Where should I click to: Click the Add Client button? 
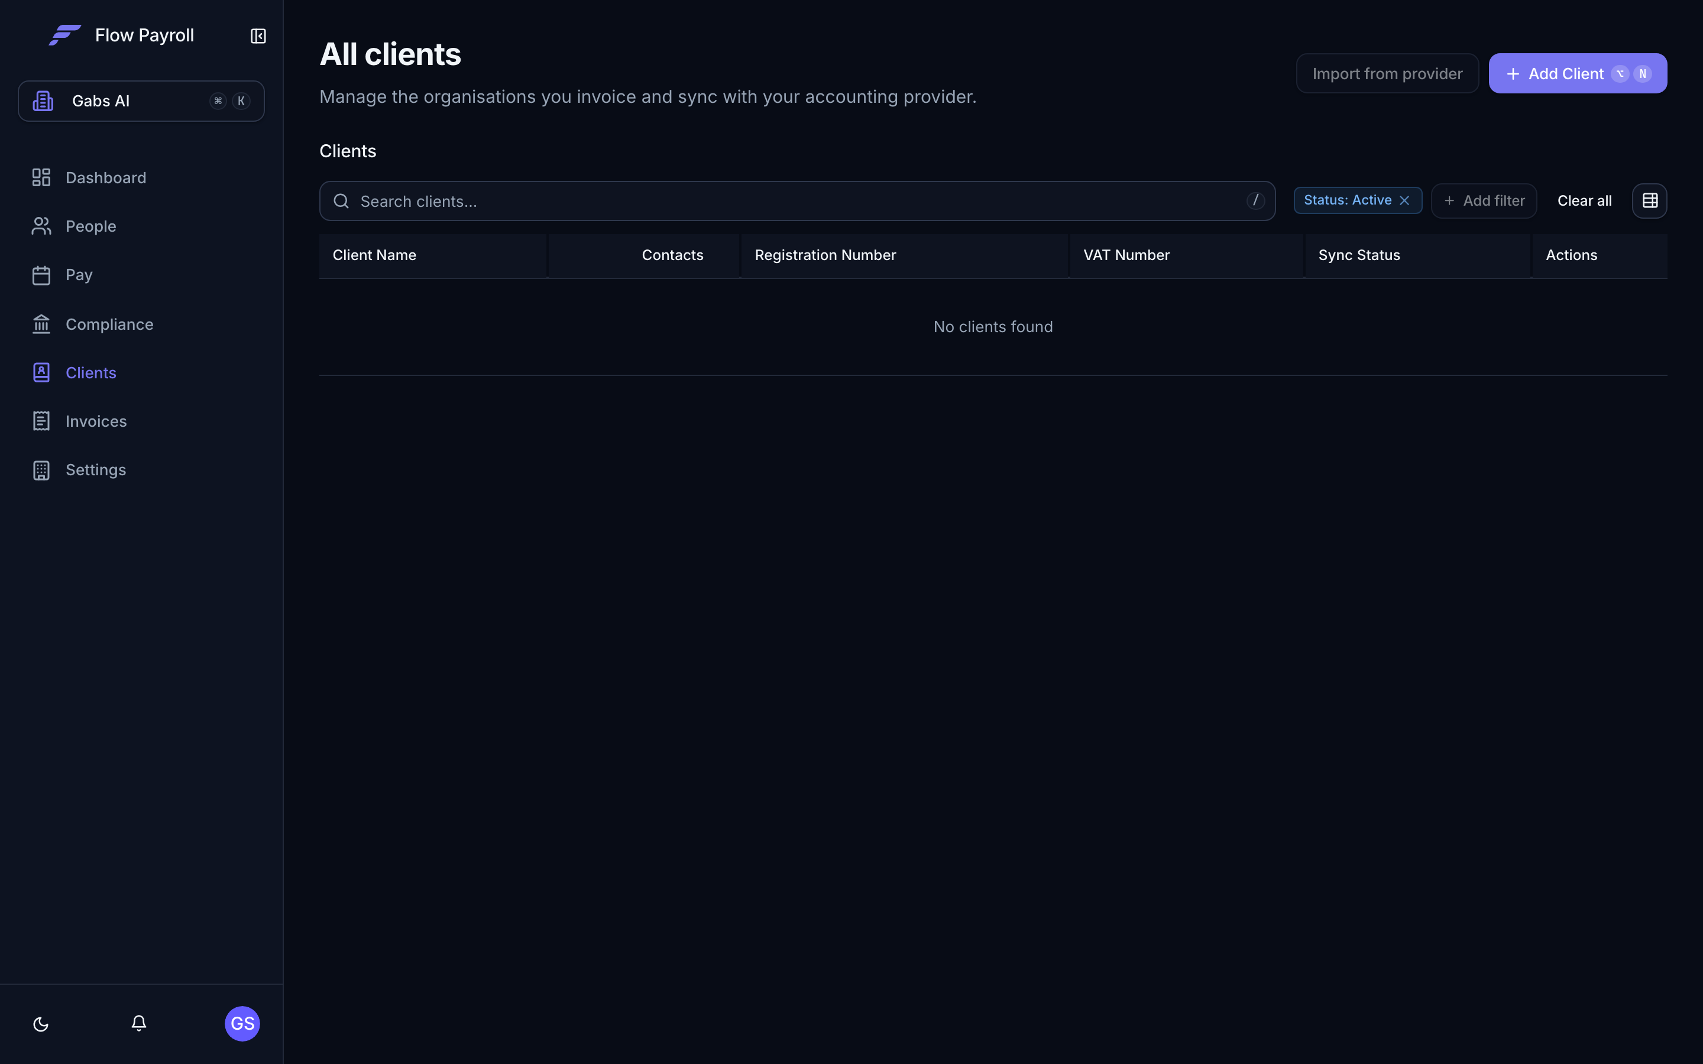tap(1578, 73)
